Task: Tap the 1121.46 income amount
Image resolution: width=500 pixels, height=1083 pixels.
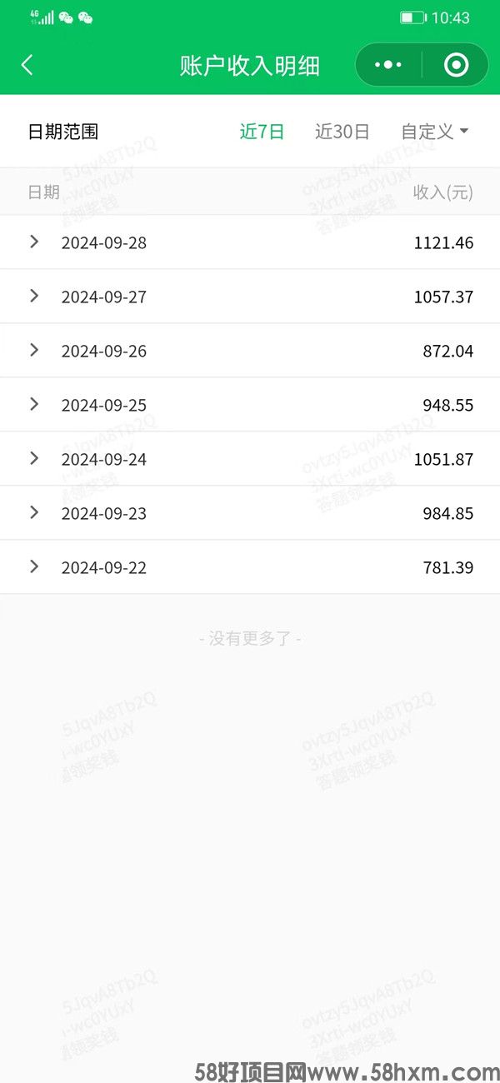Action: coord(443,243)
